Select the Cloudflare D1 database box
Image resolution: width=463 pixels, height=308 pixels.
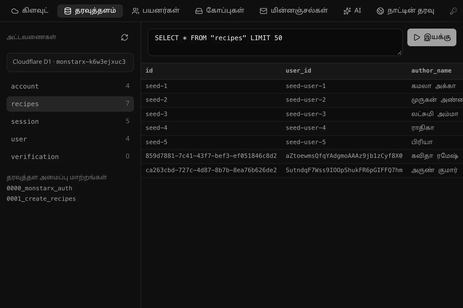(x=70, y=62)
